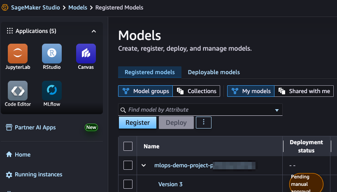This screenshot has height=192, width=337.
Task: Open the Find model attribute dropdown arrow
Action: (x=277, y=110)
